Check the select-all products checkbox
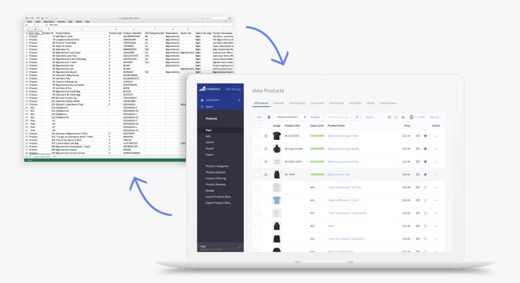This screenshot has width=520, height=283. point(257,126)
